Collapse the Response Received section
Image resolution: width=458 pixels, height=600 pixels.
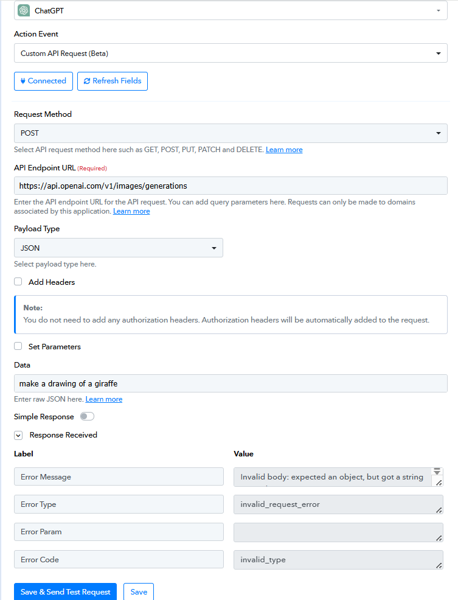point(18,435)
